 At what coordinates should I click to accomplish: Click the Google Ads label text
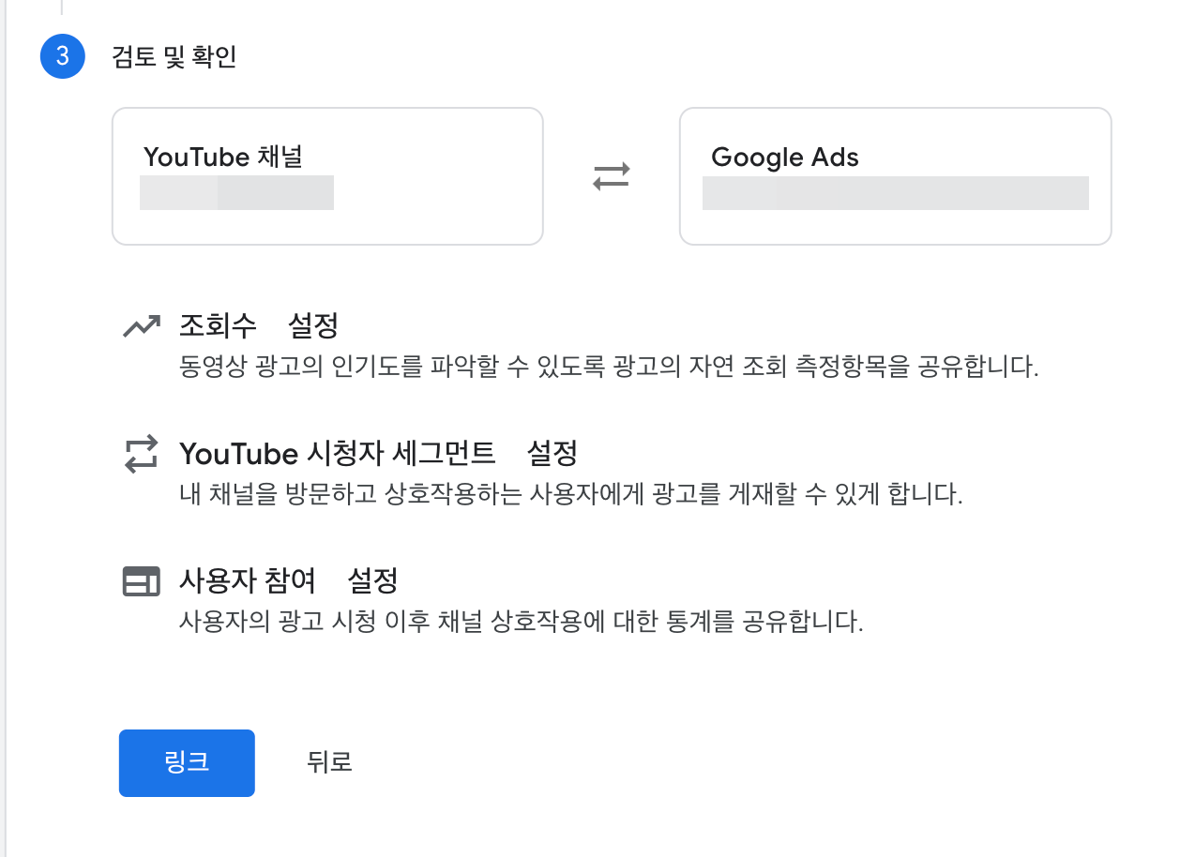coord(785,158)
